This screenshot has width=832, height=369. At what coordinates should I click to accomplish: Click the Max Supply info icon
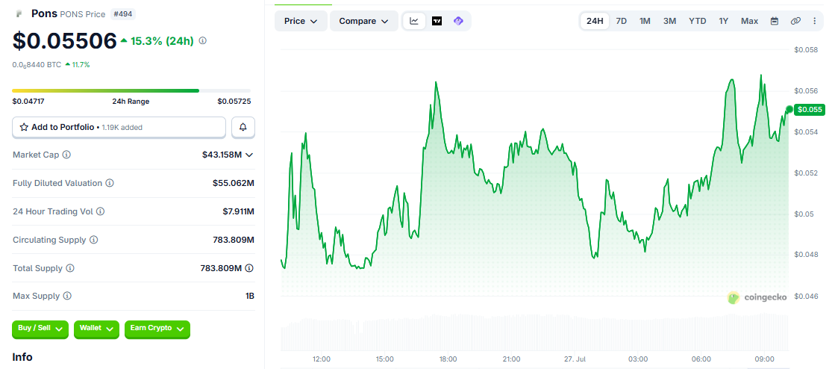tap(67, 296)
